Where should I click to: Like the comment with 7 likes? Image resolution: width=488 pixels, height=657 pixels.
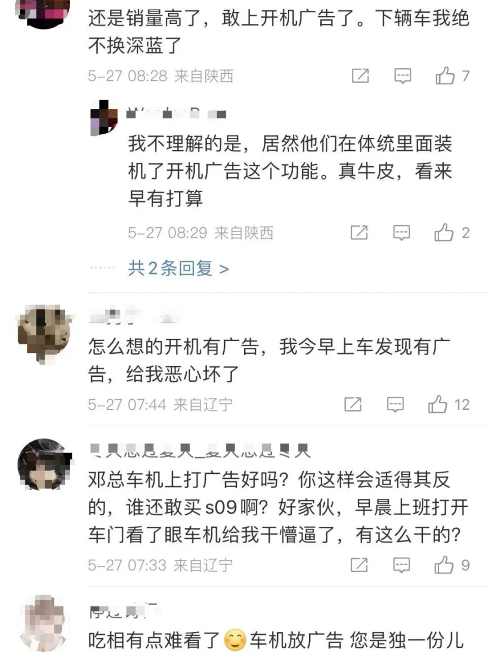[x=446, y=76]
